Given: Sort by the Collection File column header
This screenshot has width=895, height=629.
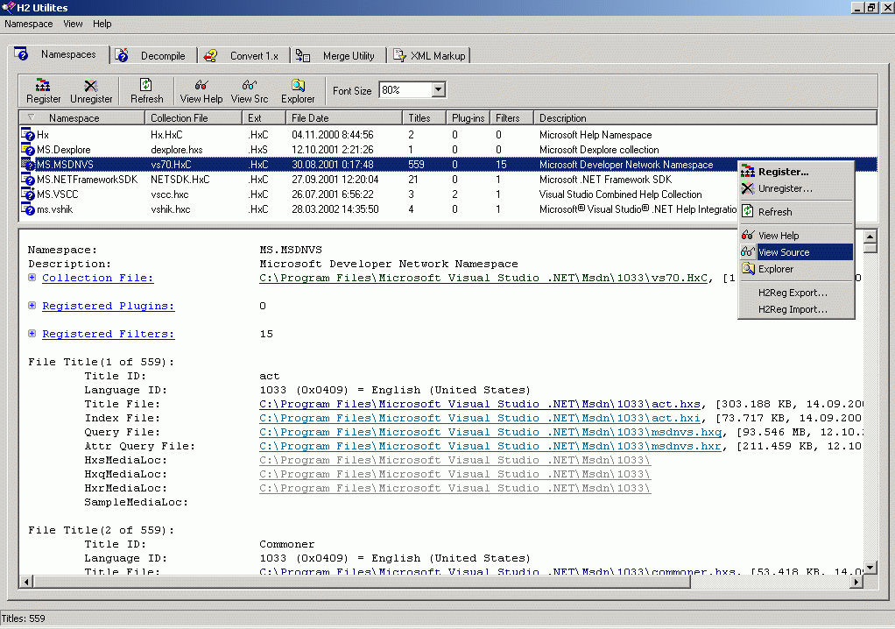Looking at the screenshot, I should coord(193,118).
